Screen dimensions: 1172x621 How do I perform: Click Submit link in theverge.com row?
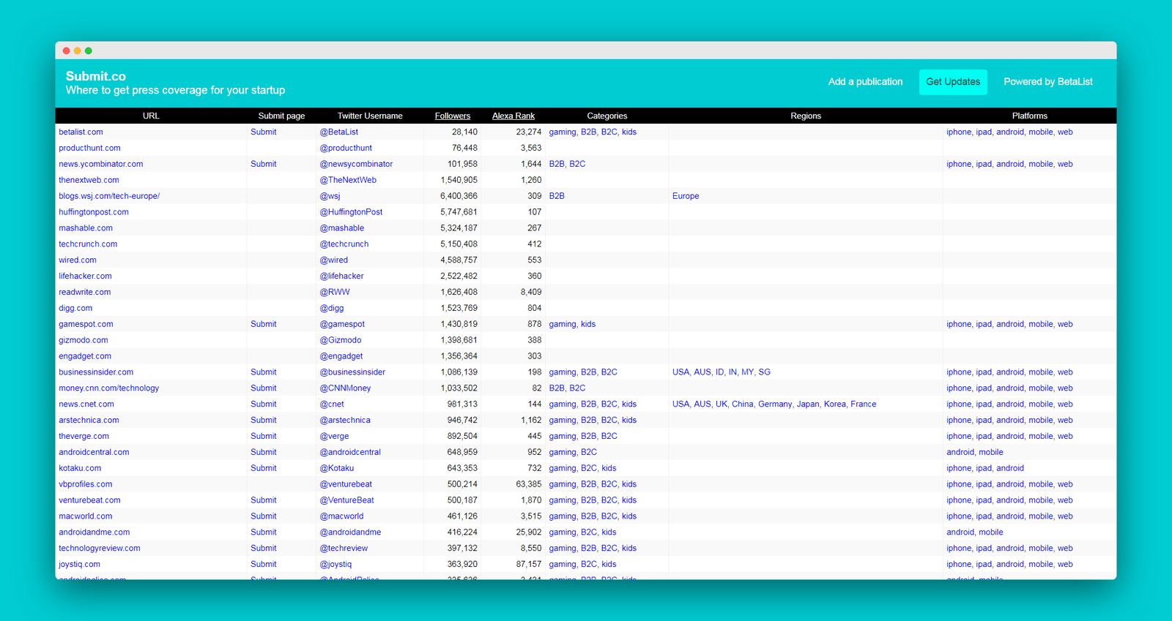[264, 437]
